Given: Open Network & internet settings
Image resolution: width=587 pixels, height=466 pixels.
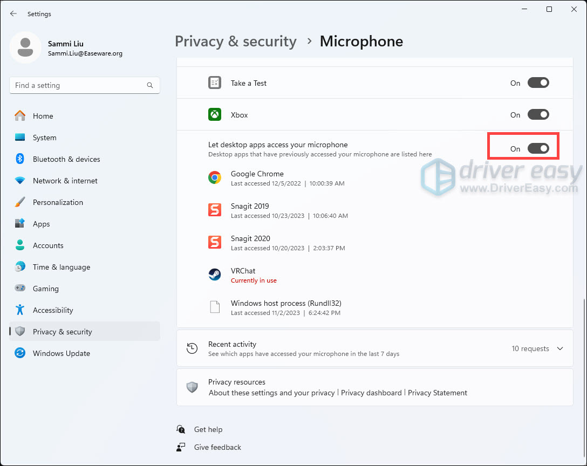Looking at the screenshot, I should coord(65,181).
